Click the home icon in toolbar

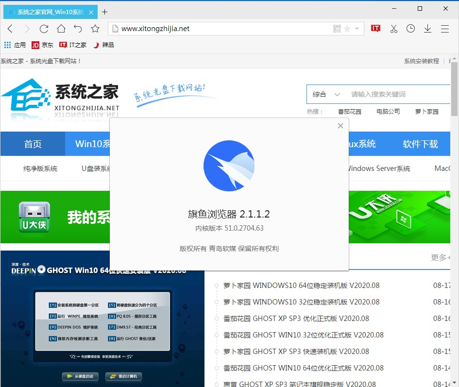(x=61, y=29)
